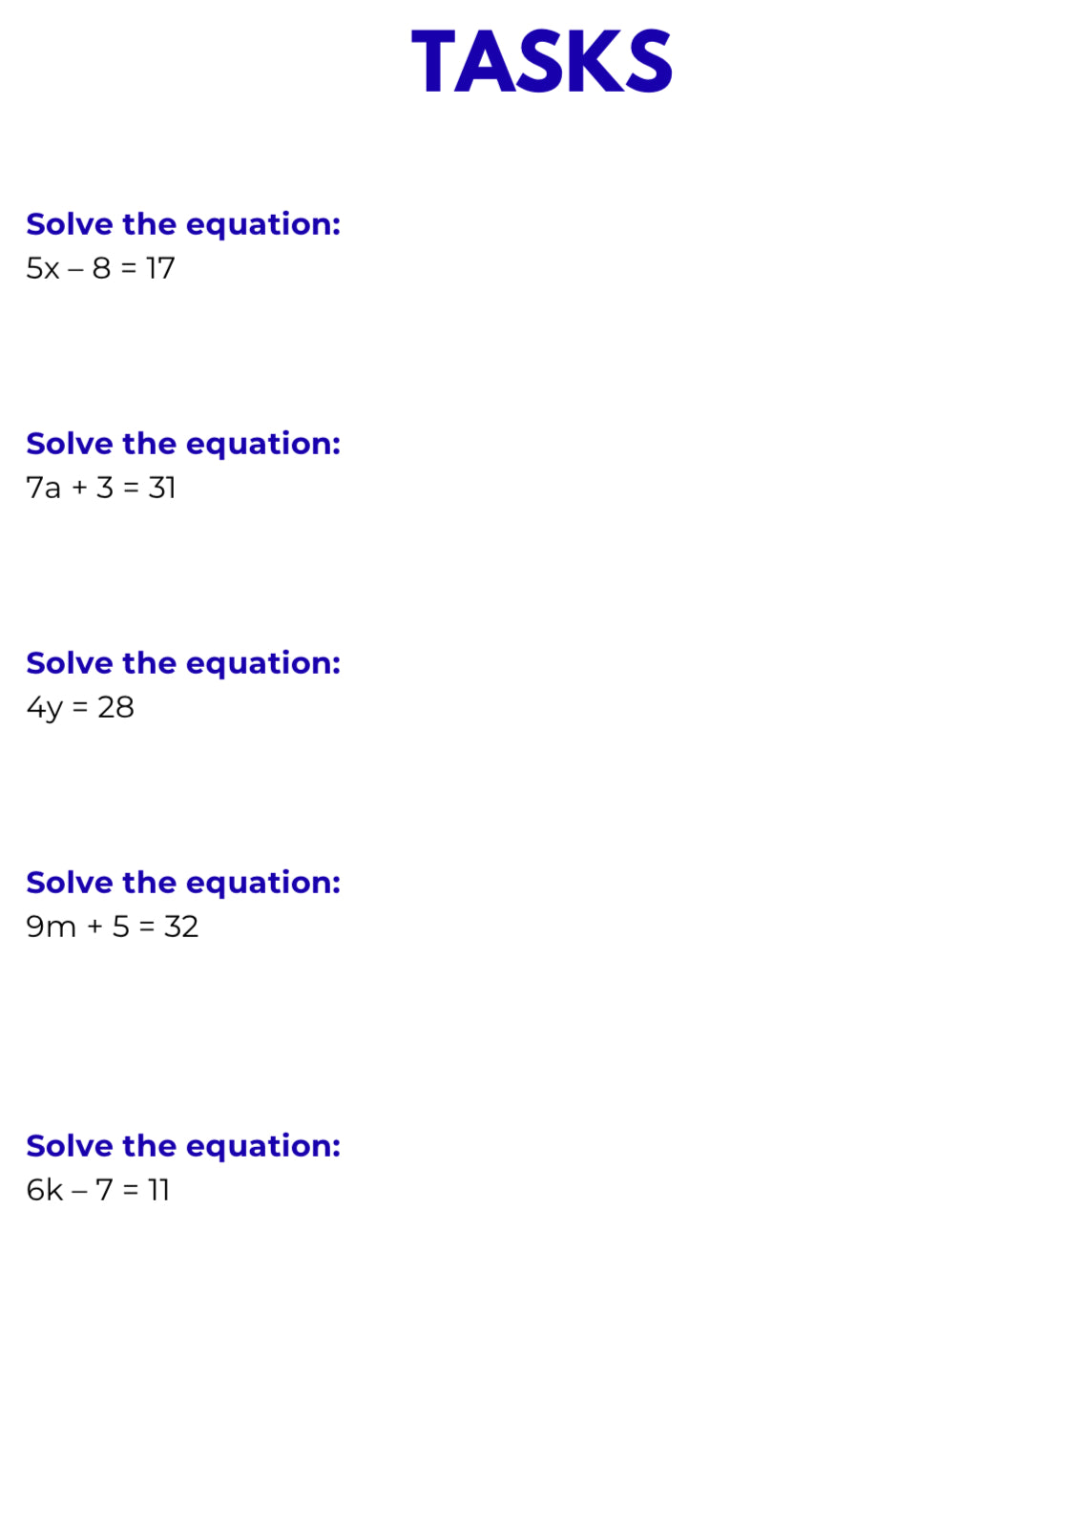Click the number 31 in the second equation
This screenshot has height=1522, width=1086.
click(162, 488)
